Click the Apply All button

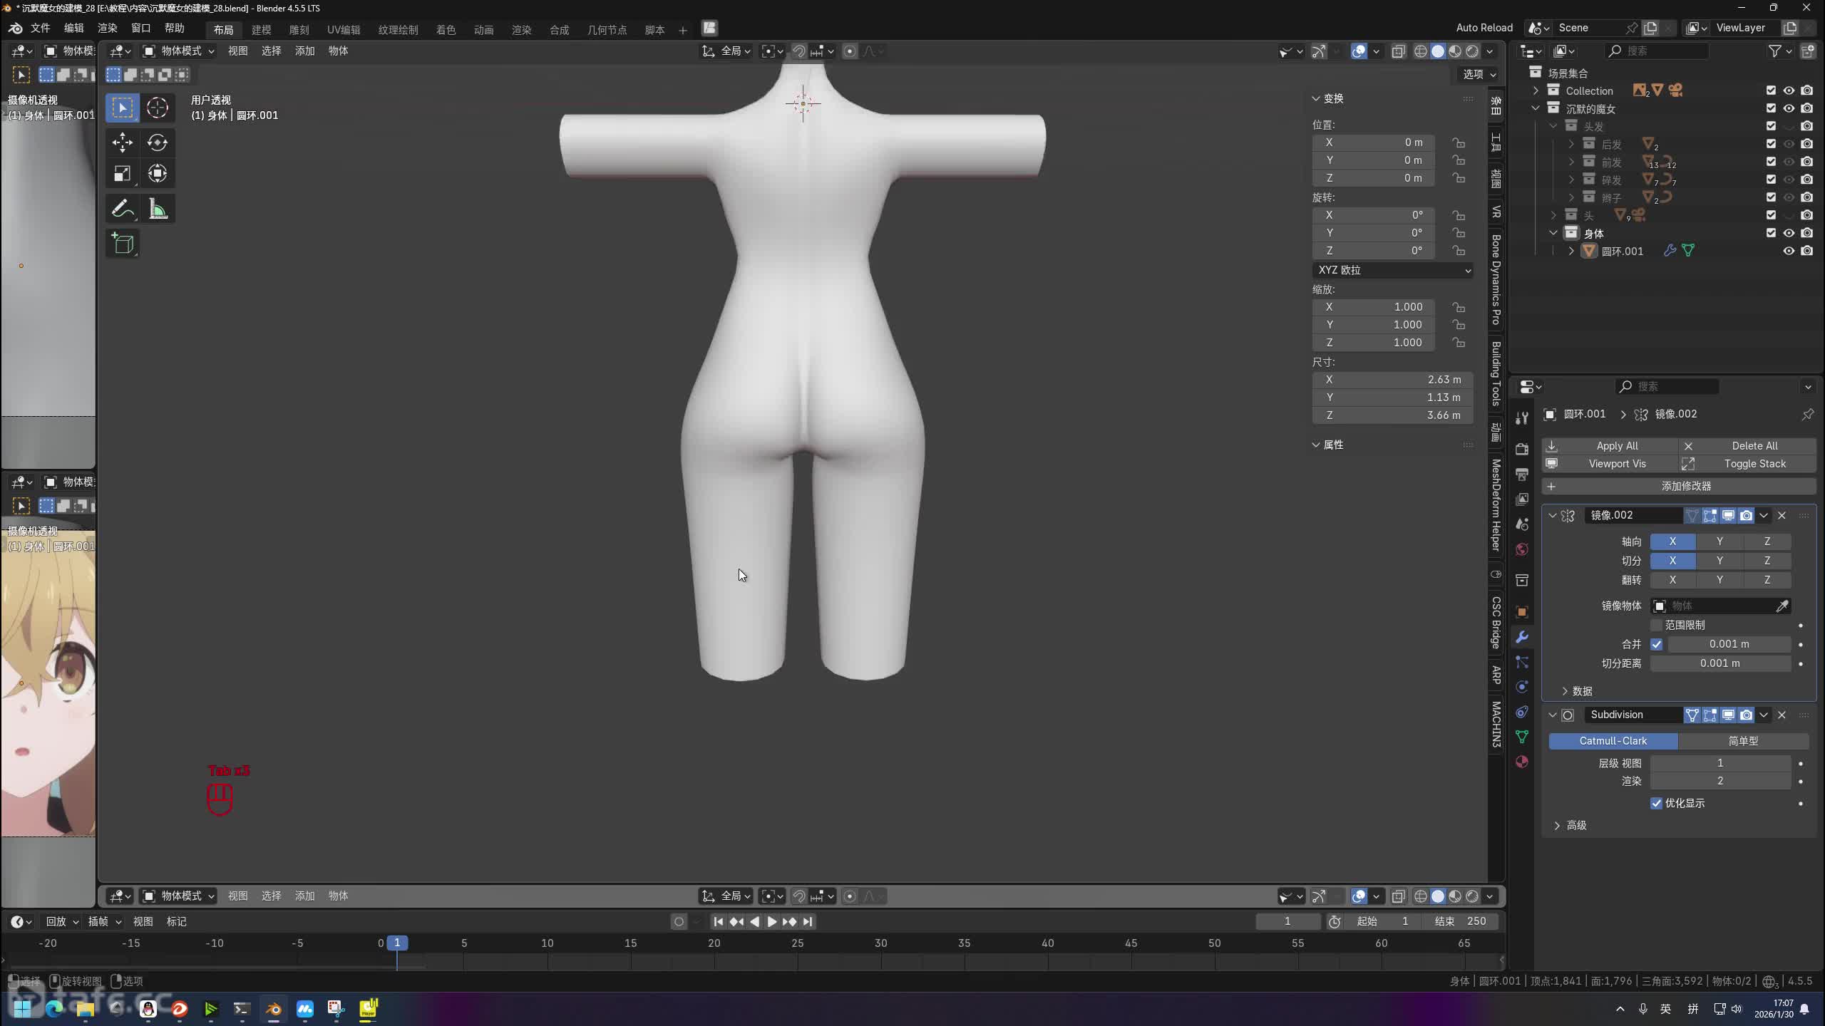(1615, 446)
